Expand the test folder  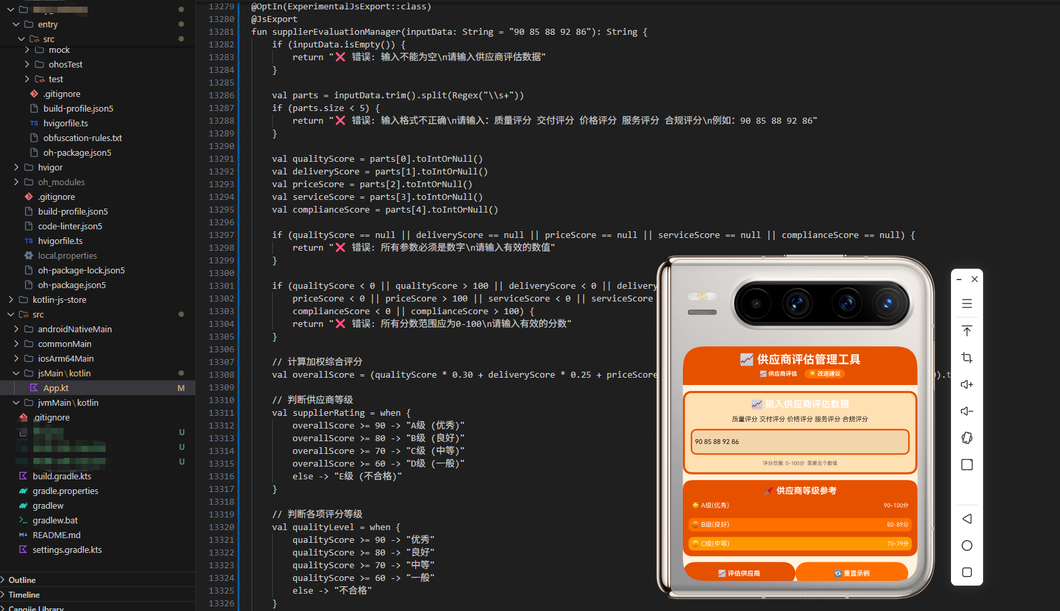[x=27, y=79]
